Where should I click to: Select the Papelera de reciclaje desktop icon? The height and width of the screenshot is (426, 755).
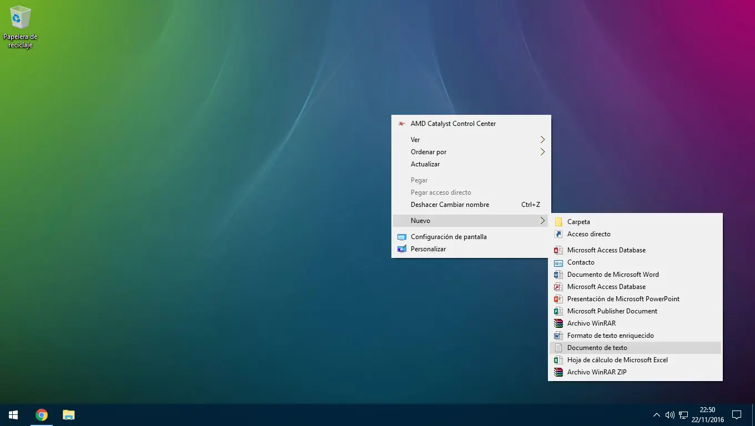point(21,27)
